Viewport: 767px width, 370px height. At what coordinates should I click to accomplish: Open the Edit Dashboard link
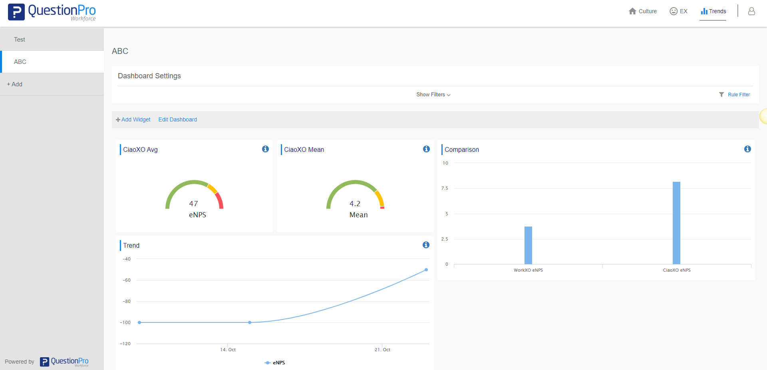pos(177,119)
